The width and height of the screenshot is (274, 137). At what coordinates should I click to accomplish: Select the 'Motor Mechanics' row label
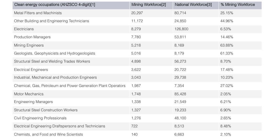pyautogui.click(x=29, y=94)
